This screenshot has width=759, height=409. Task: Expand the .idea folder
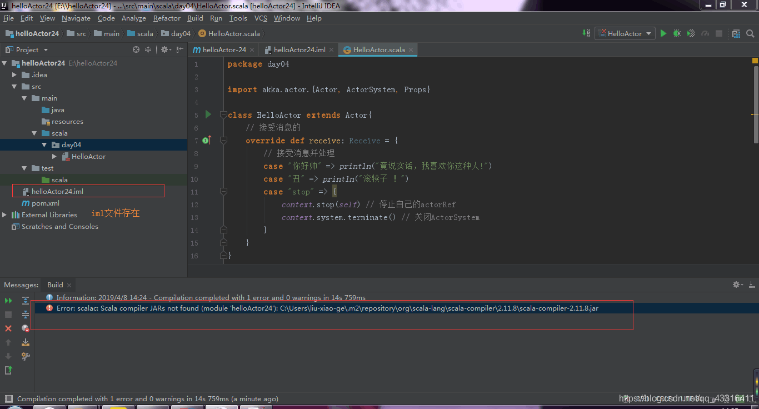15,74
